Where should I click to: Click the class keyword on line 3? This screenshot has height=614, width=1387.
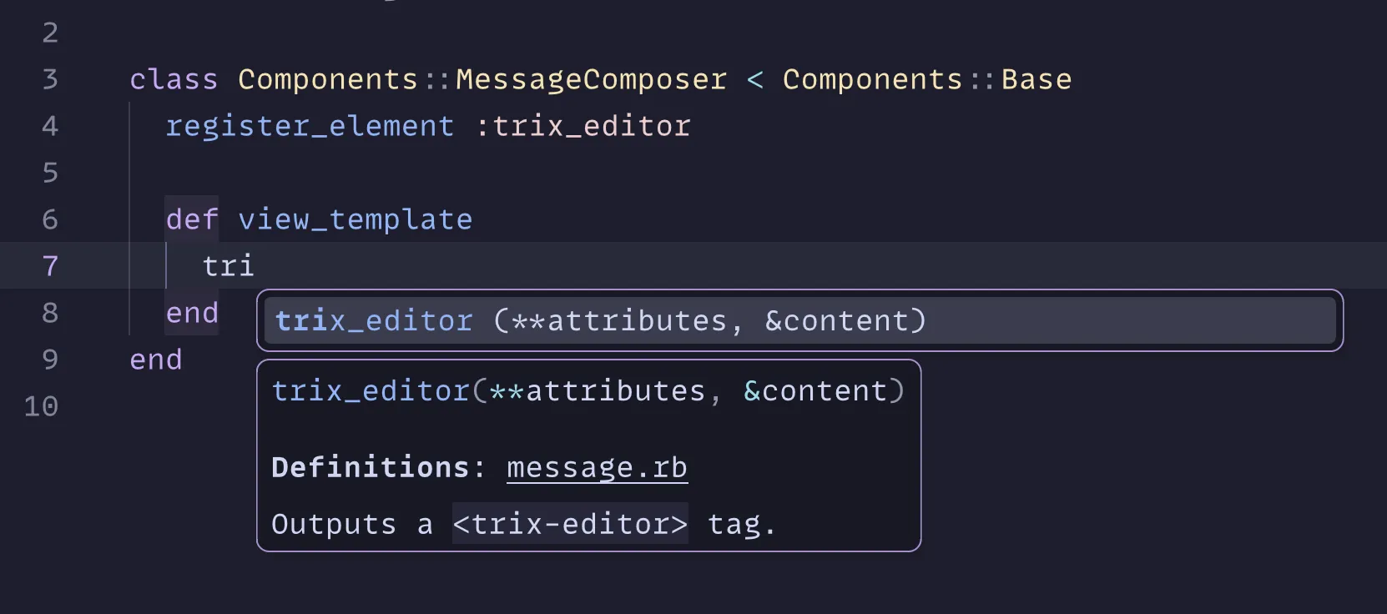[173, 79]
